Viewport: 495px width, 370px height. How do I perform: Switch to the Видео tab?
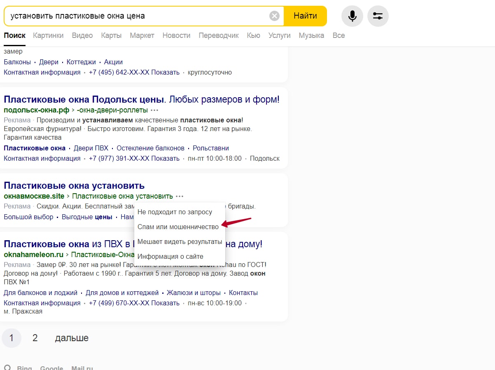click(x=82, y=35)
